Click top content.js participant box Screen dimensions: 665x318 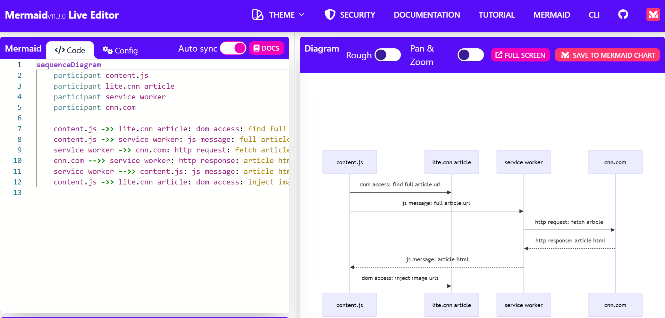pyautogui.click(x=349, y=162)
